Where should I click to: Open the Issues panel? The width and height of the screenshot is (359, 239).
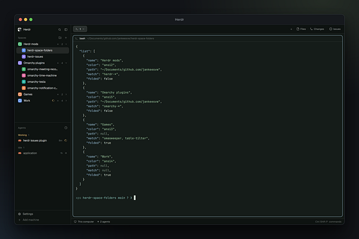point(334,29)
